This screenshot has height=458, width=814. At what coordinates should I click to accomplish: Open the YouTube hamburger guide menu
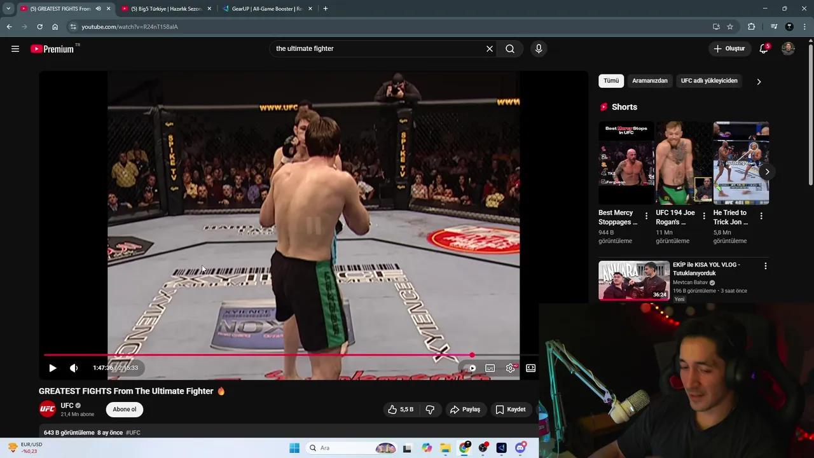pyautogui.click(x=15, y=49)
